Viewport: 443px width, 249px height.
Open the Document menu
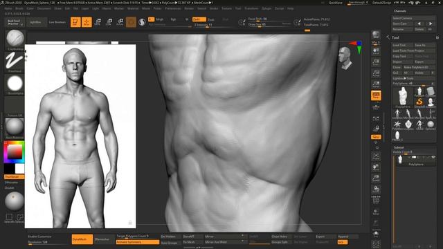[44, 8]
